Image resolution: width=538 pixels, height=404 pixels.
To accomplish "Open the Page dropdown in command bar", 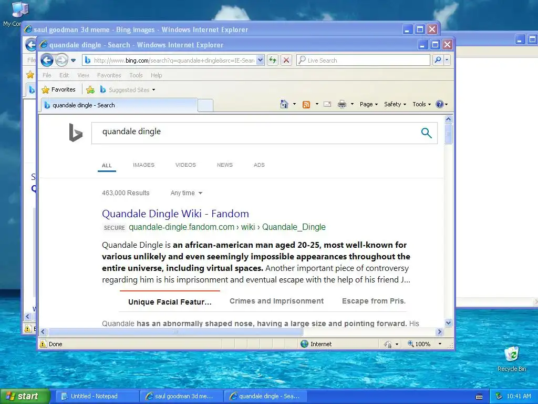I will 368,104.
